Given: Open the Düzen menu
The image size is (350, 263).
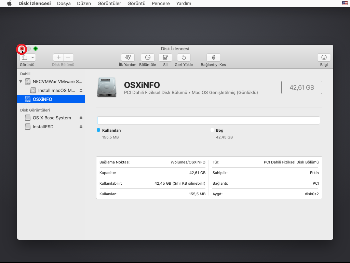Looking at the screenshot, I should 84,3.
